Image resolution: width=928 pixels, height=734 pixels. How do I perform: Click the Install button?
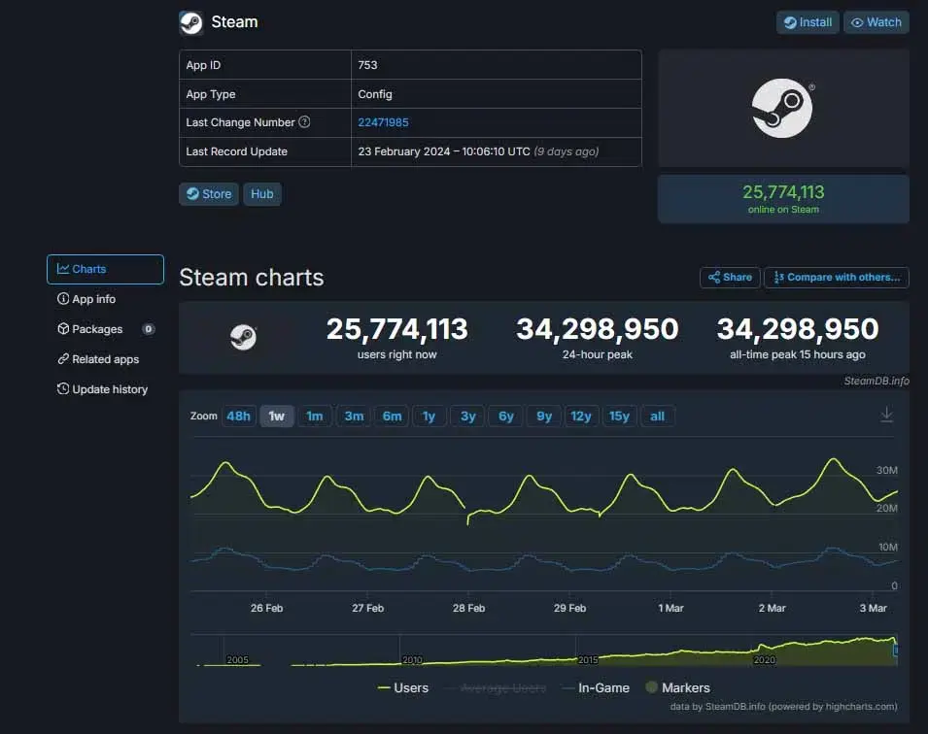click(808, 22)
